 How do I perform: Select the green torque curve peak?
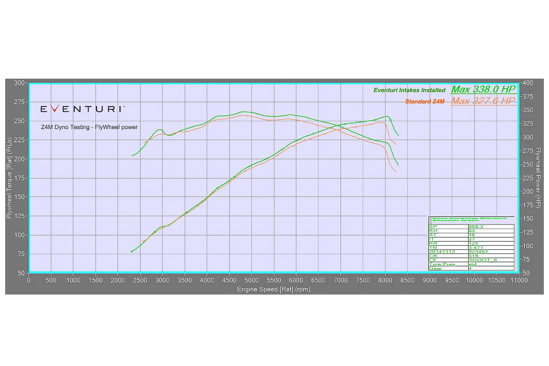pos(244,112)
